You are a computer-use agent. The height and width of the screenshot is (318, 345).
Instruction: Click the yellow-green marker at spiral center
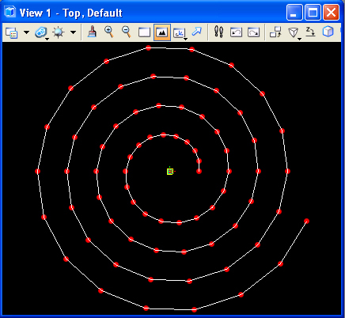point(170,172)
